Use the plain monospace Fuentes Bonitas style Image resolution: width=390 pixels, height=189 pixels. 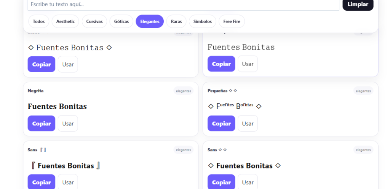coord(248,64)
